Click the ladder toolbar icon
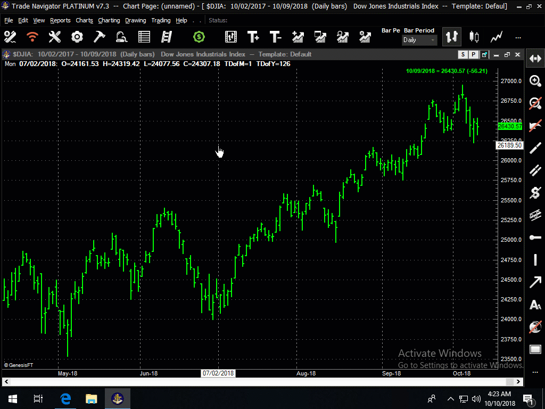Viewport: 545px width, 409px height. (167, 37)
